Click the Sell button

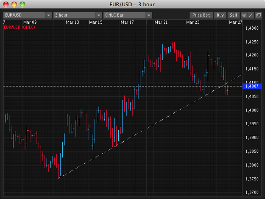coord(233,15)
